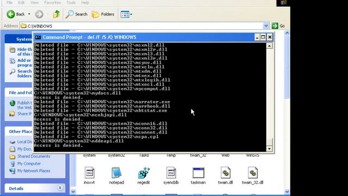
Task: Click Explorer file list scroll up arrow
Action: pyautogui.click(x=287, y=33)
